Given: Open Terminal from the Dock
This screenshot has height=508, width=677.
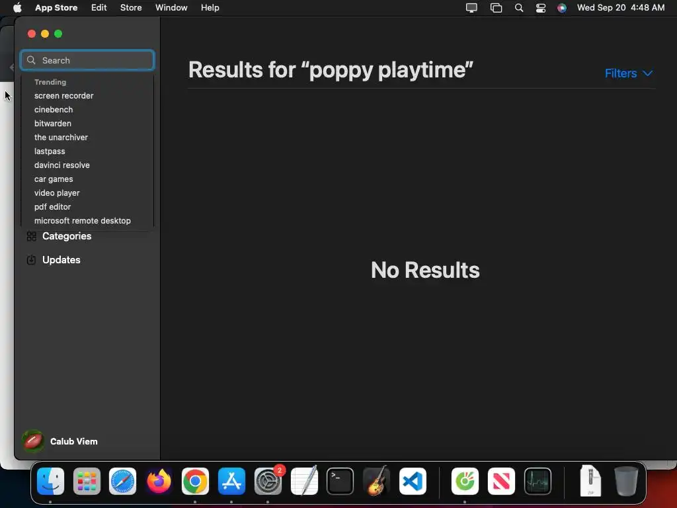Looking at the screenshot, I should click(x=340, y=482).
